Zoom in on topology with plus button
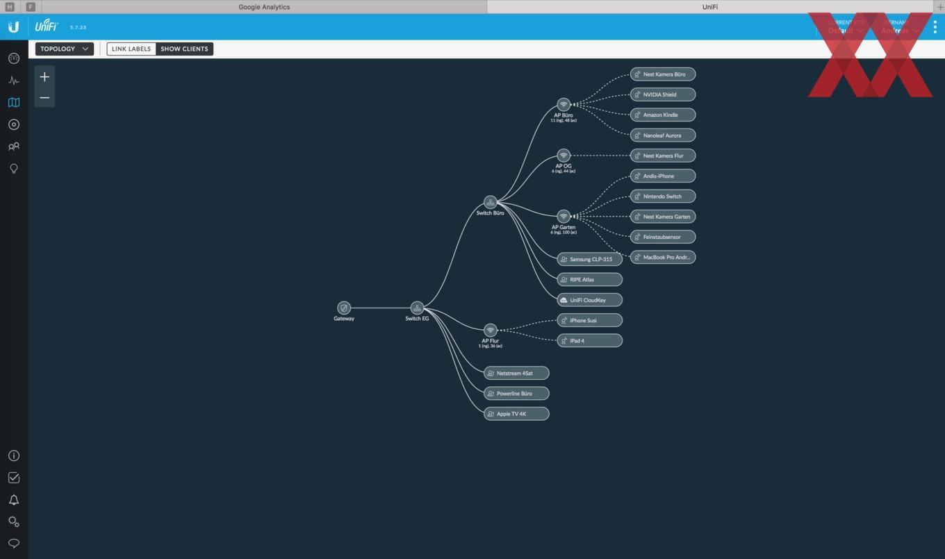 pyautogui.click(x=44, y=77)
